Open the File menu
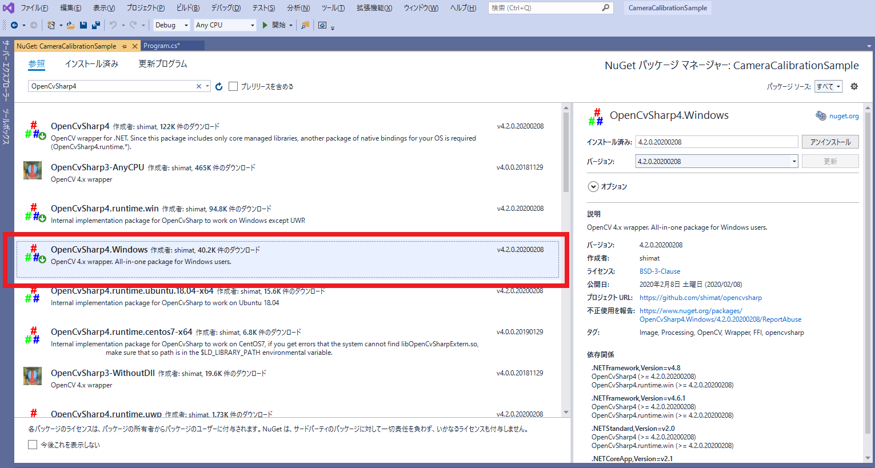This screenshot has width=875, height=468. pos(34,8)
